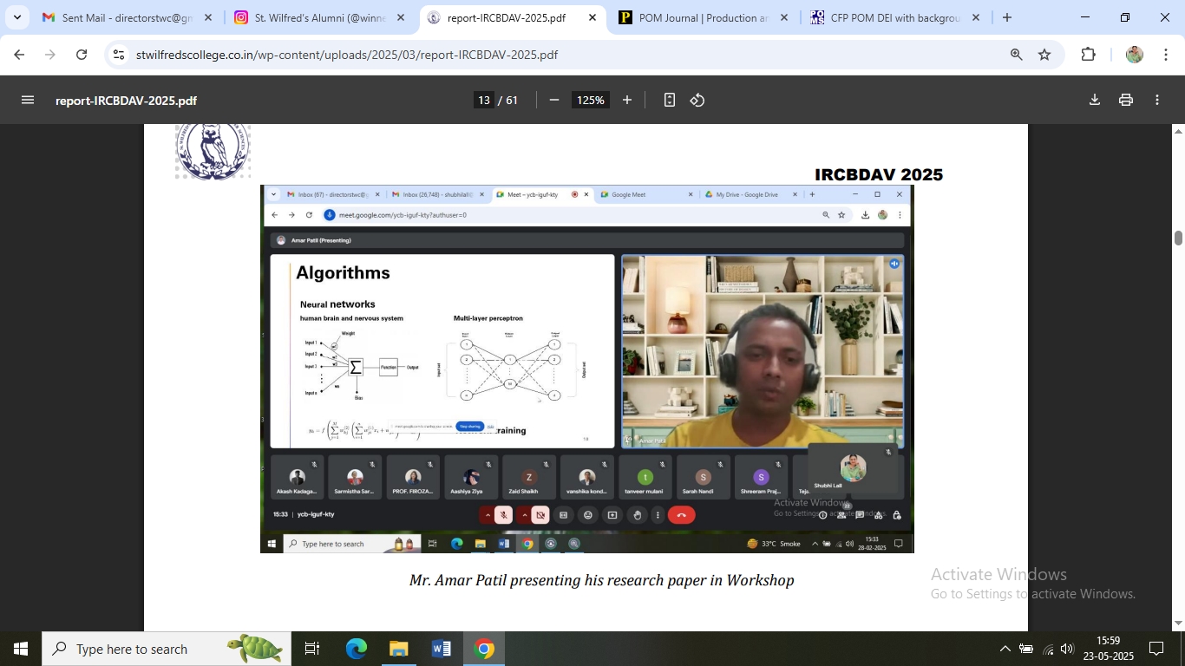Reload the current page

coord(82,55)
